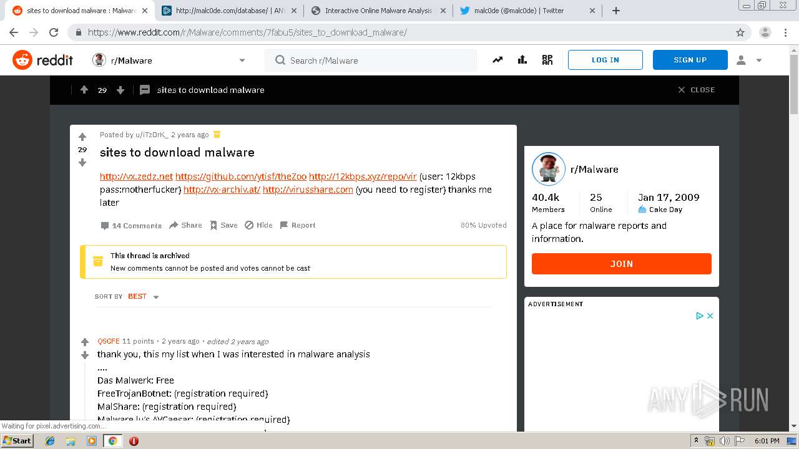
Task: Hide the post
Action: 258,225
